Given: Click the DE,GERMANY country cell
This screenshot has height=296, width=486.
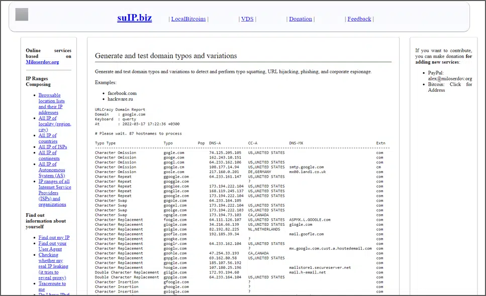Looking at the screenshot, I should click(259, 172).
